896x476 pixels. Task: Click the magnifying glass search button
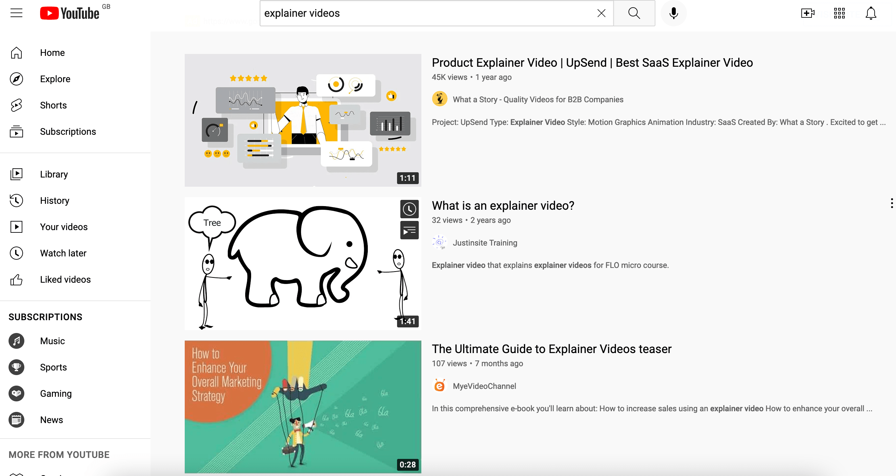click(634, 13)
